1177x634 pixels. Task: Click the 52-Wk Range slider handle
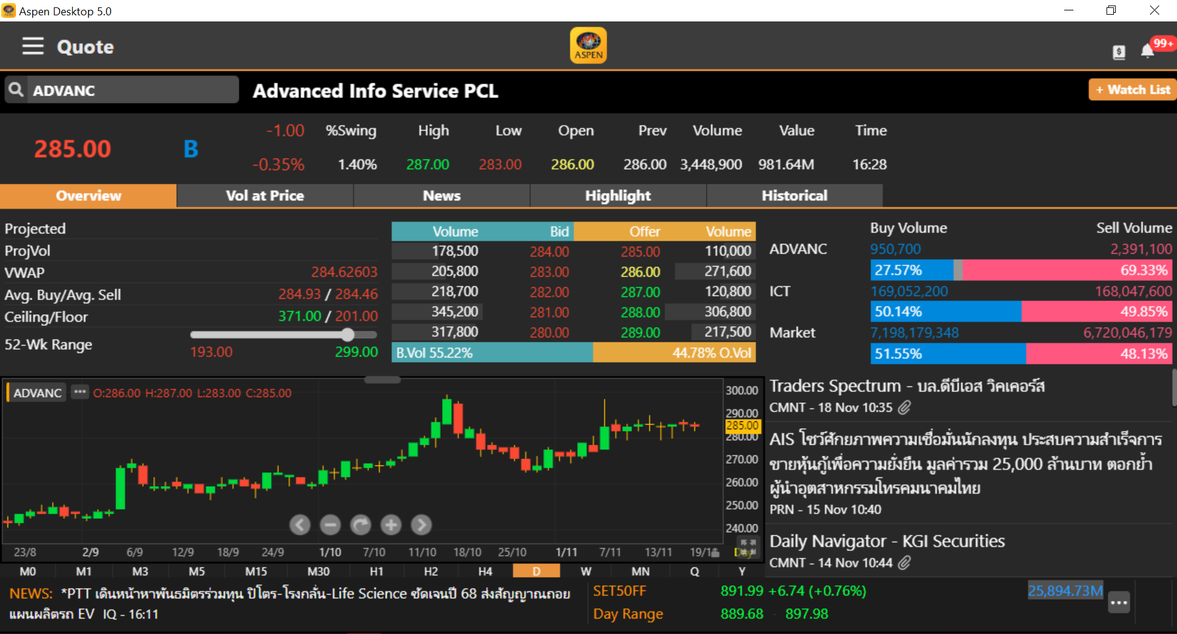(348, 334)
